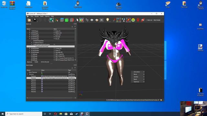Select the globe viewport select tool
This screenshot has width=207, height=116.
[51, 20]
